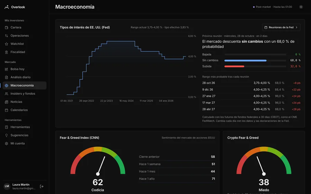Click the Mi cuenta sidebar label
Screen dimensions: 311x194
[18, 144]
